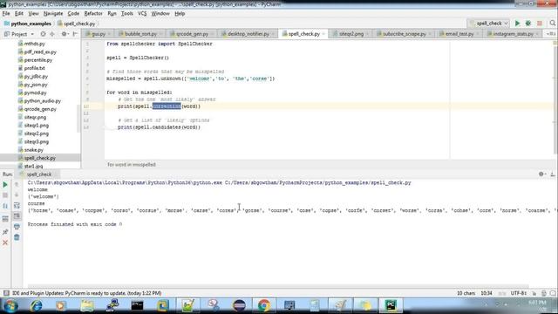Click the script path link in console output
This screenshot has height=314, width=558.
pos(317,182)
